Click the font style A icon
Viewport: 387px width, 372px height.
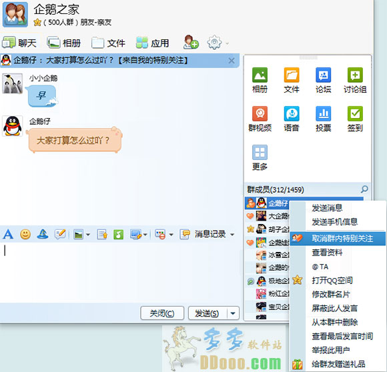8,234
